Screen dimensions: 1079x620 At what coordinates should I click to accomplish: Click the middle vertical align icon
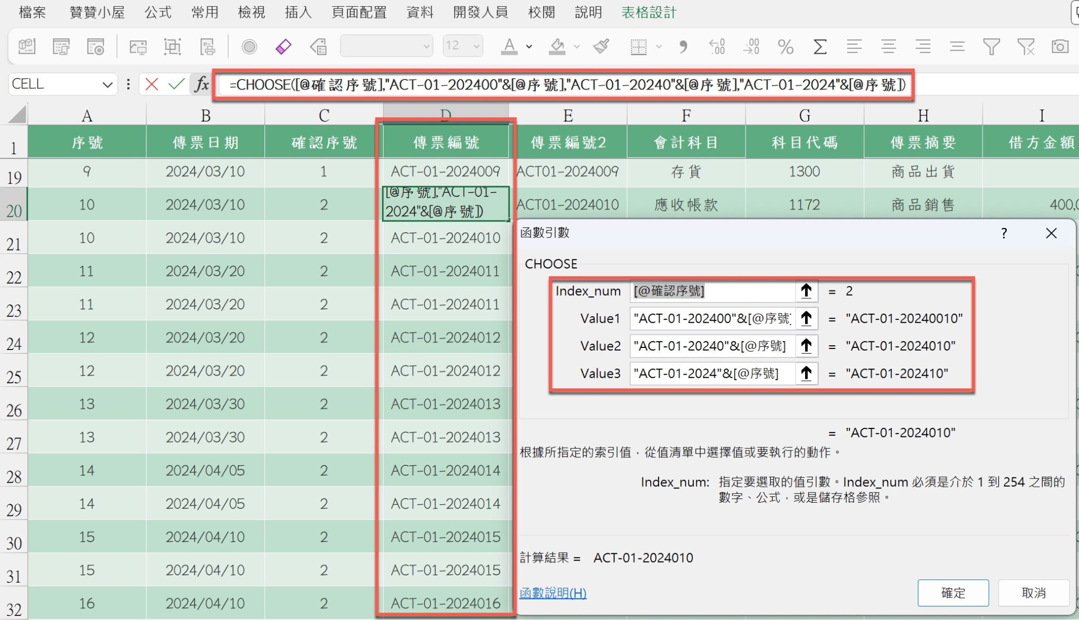click(x=957, y=47)
